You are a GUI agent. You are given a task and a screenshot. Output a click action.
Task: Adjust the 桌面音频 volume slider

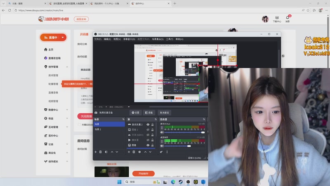coord(184,146)
